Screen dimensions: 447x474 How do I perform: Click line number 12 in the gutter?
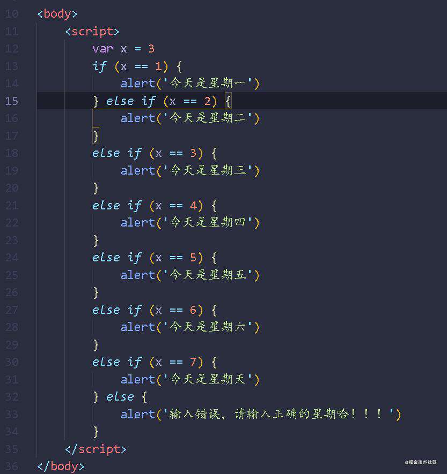(12, 49)
